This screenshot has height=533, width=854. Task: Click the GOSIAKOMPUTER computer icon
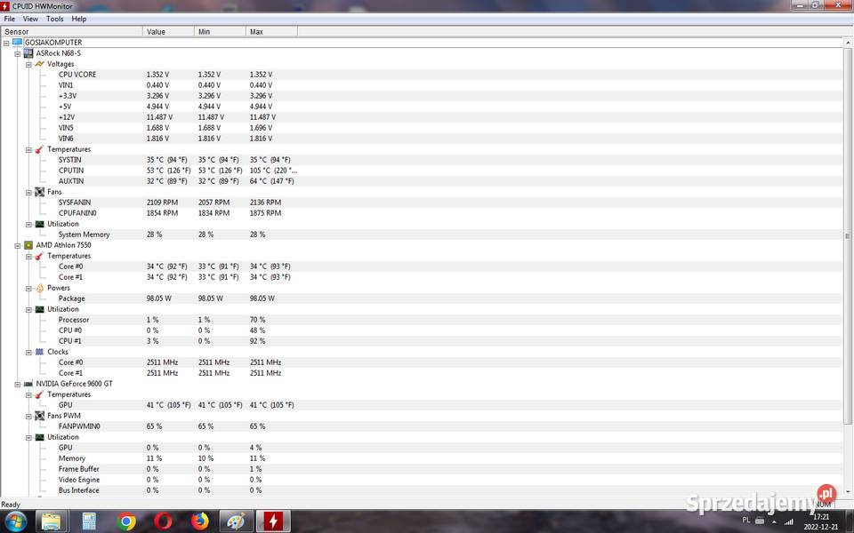(x=18, y=43)
